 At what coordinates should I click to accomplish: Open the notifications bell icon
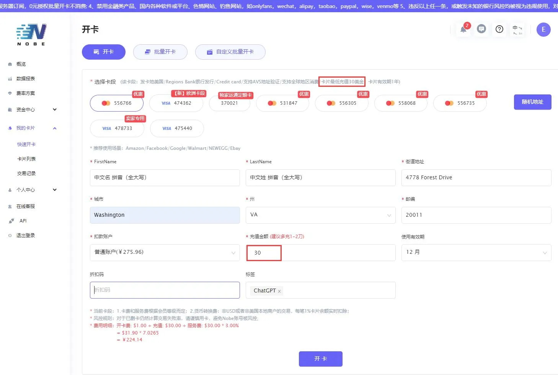coord(463,29)
